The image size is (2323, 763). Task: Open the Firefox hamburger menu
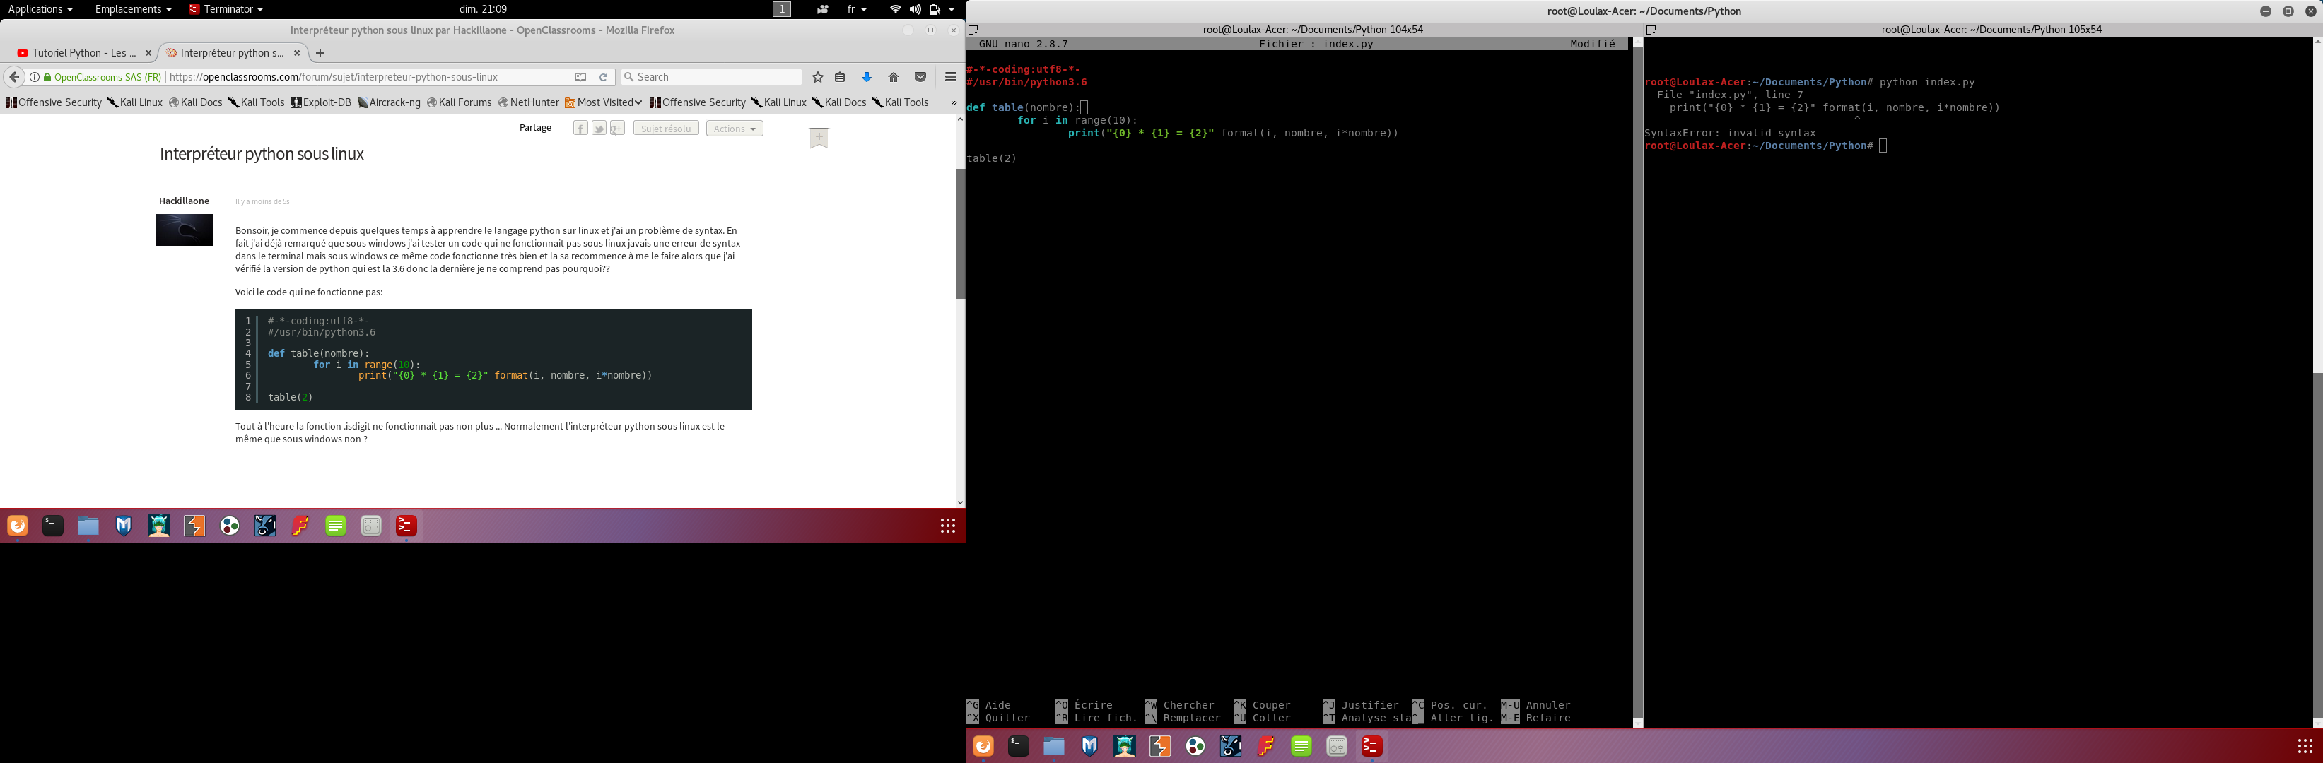pos(951,78)
